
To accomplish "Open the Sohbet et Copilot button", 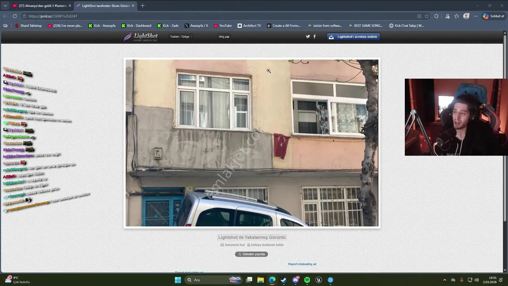I will coord(493,16).
